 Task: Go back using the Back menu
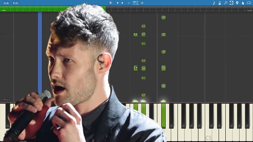click(x=6, y=3)
